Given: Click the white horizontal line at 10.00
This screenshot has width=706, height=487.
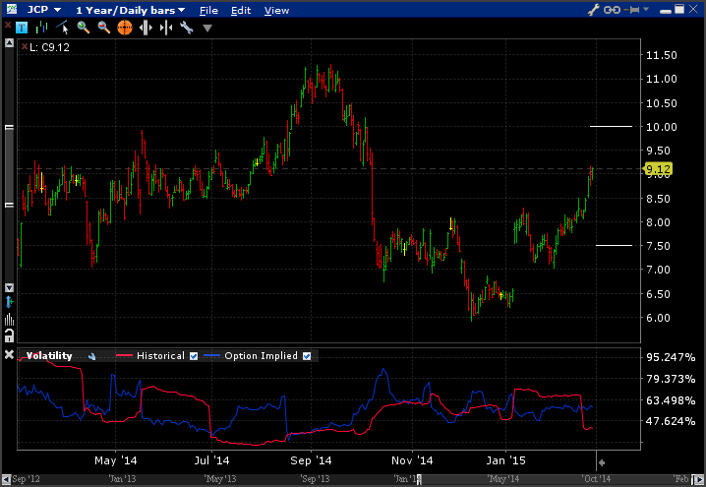Looking at the screenshot, I should 611,127.
